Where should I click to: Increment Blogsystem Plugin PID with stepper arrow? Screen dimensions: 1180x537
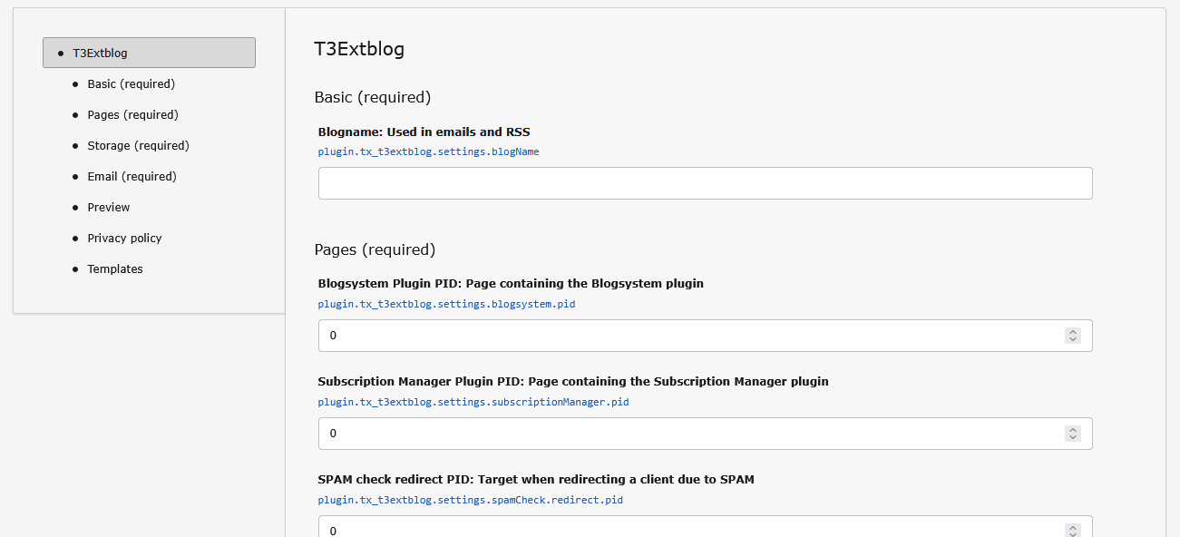[1073, 331]
